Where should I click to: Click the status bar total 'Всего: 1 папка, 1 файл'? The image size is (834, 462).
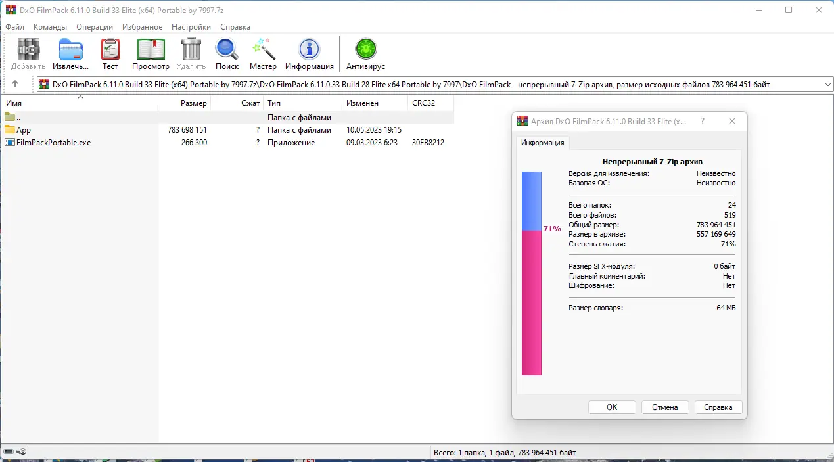(x=505, y=452)
